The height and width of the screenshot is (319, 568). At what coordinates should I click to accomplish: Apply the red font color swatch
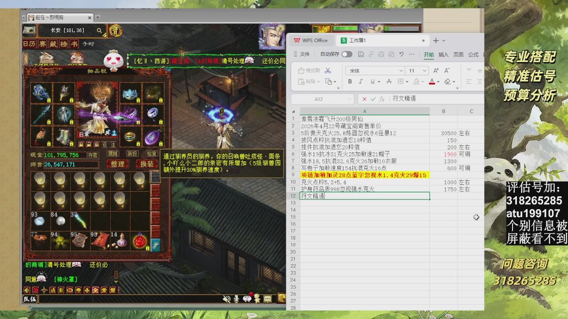coord(432,82)
